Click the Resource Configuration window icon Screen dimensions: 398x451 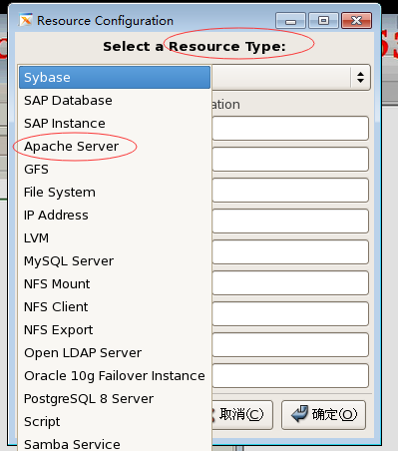pyautogui.click(x=26, y=20)
